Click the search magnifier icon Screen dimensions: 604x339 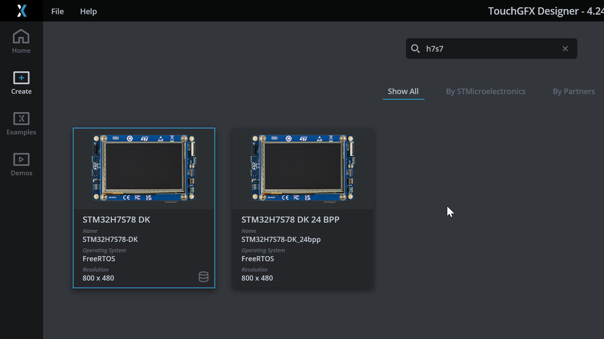[x=415, y=49]
